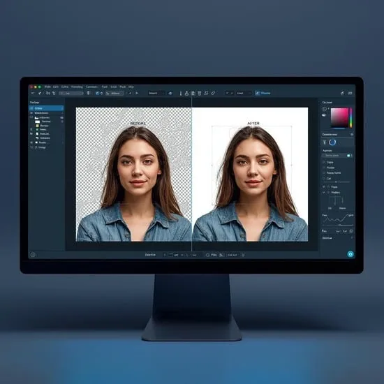Click the paint brush icon at toolbar's right end
Screen dimensions: 384x384
point(342,93)
